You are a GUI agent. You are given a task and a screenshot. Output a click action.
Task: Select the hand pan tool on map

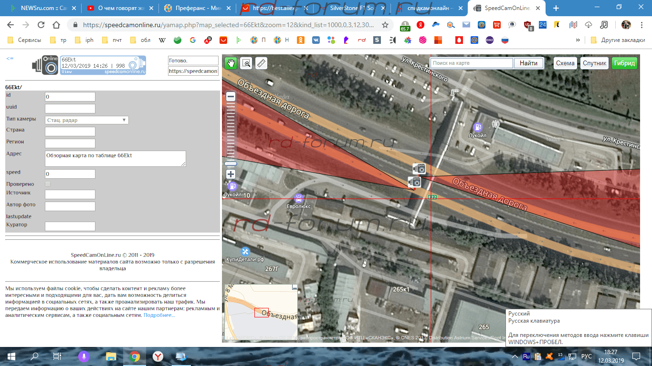[231, 63]
